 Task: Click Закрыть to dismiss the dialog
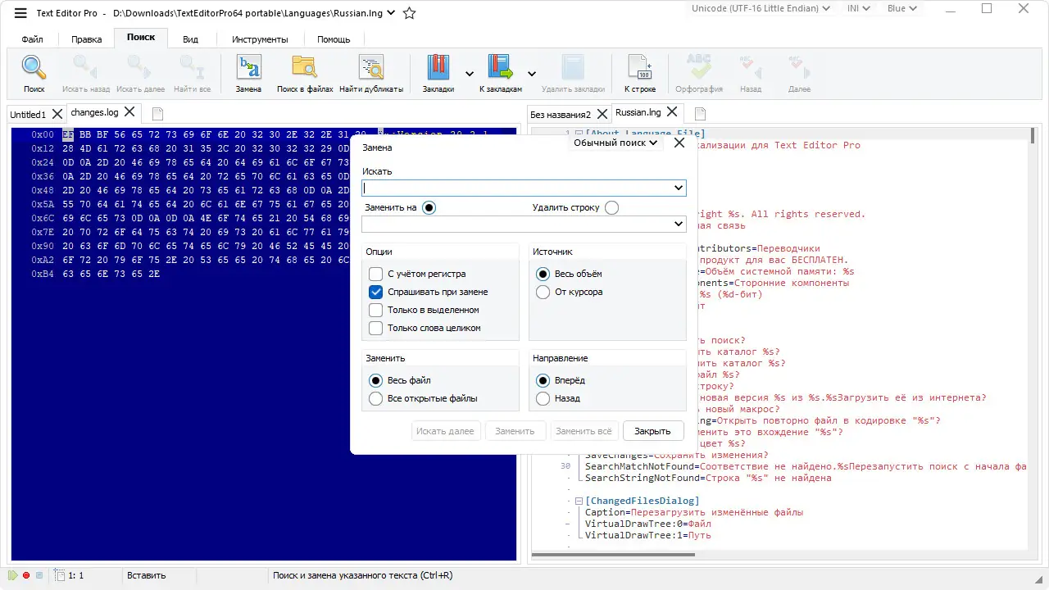click(653, 430)
